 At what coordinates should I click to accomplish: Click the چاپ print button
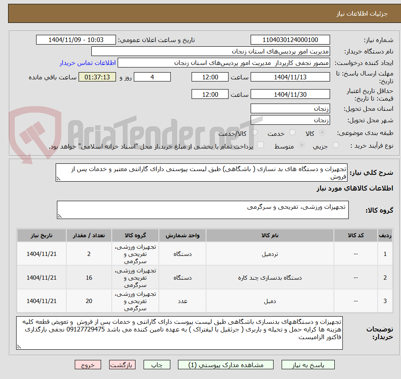(157, 365)
